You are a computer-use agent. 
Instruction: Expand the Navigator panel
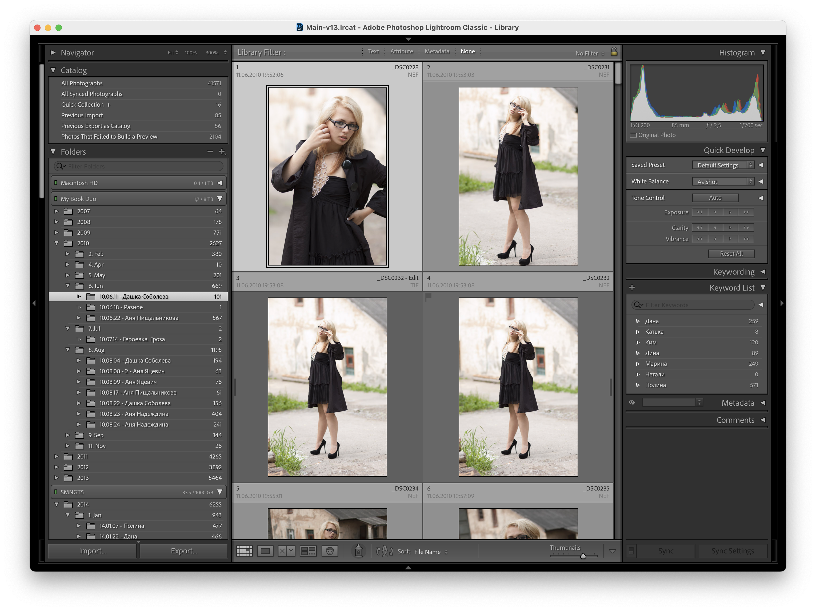pos(53,52)
